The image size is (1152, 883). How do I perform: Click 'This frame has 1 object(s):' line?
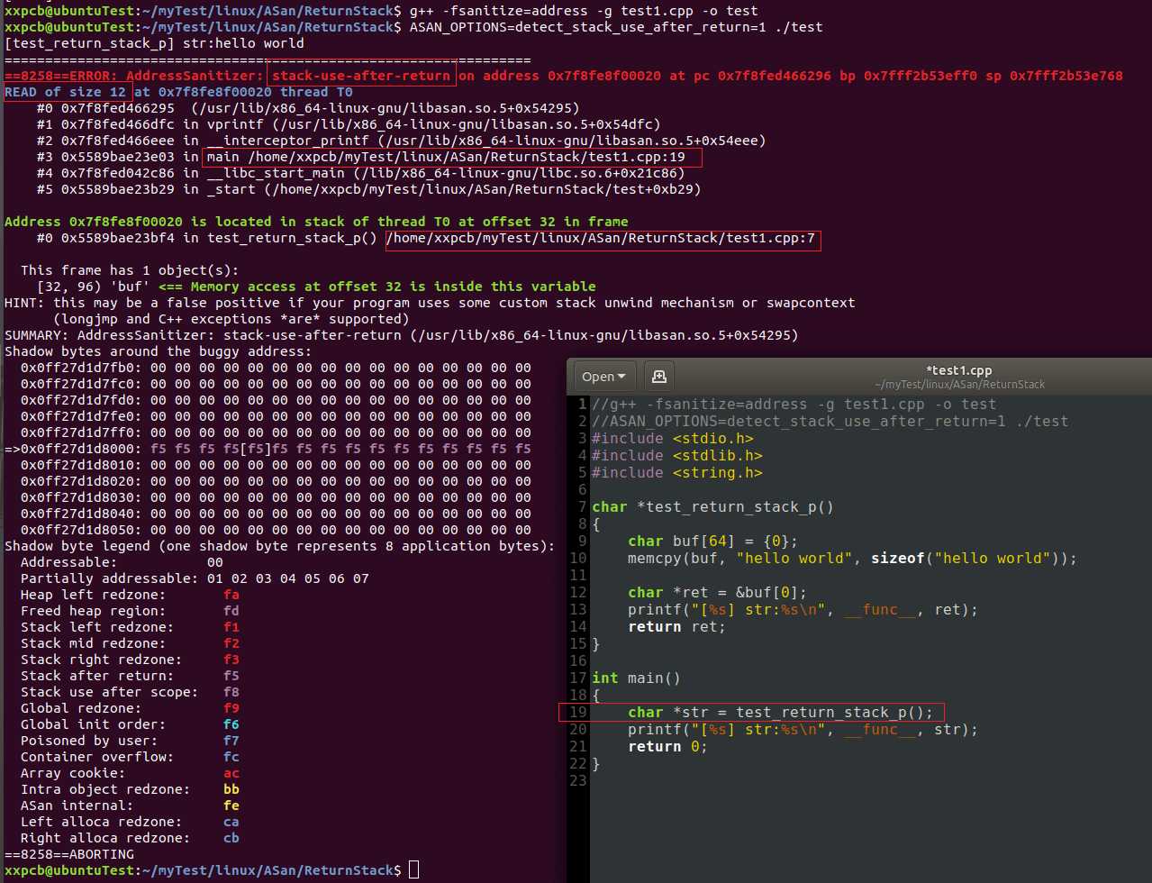point(130,270)
